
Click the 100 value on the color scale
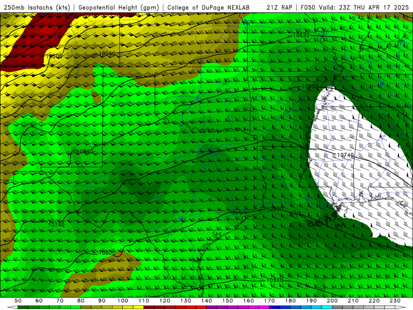[x=123, y=301]
